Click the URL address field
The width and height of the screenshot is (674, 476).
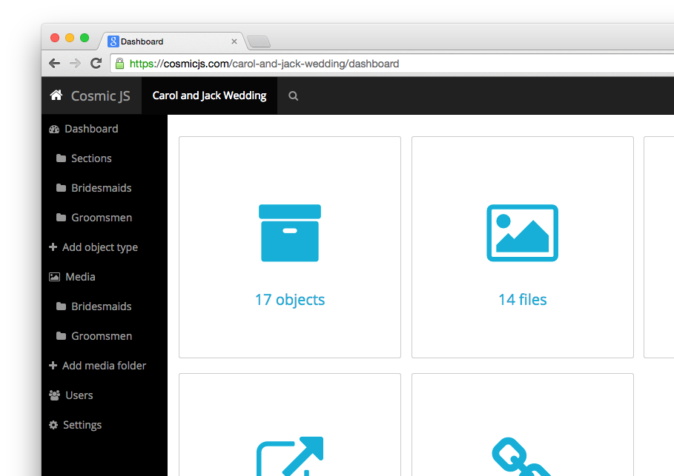392,64
